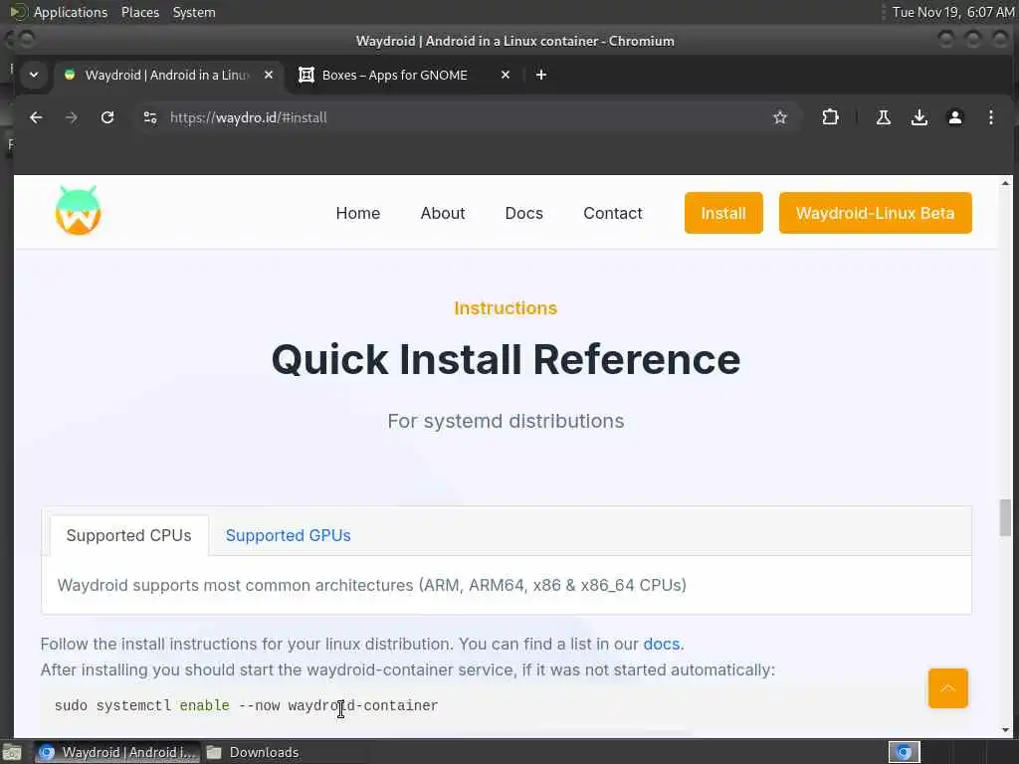The height and width of the screenshot is (764, 1019).
Task: Expand the tab search dropdown
Action: click(x=34, y=75)
